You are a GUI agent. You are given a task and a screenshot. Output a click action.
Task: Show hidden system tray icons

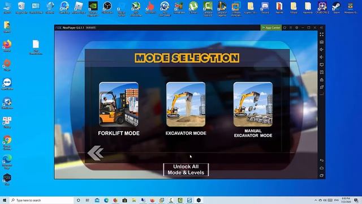click(316, 200)
